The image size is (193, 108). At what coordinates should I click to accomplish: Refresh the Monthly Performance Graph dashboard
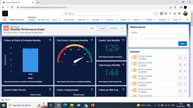(x=102, y=28)
